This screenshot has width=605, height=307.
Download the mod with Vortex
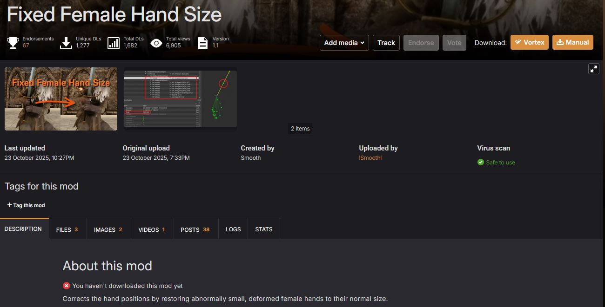(530, 42)
